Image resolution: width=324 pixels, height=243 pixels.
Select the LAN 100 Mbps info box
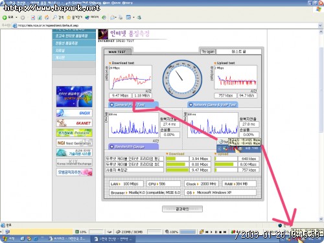[126, 184]
